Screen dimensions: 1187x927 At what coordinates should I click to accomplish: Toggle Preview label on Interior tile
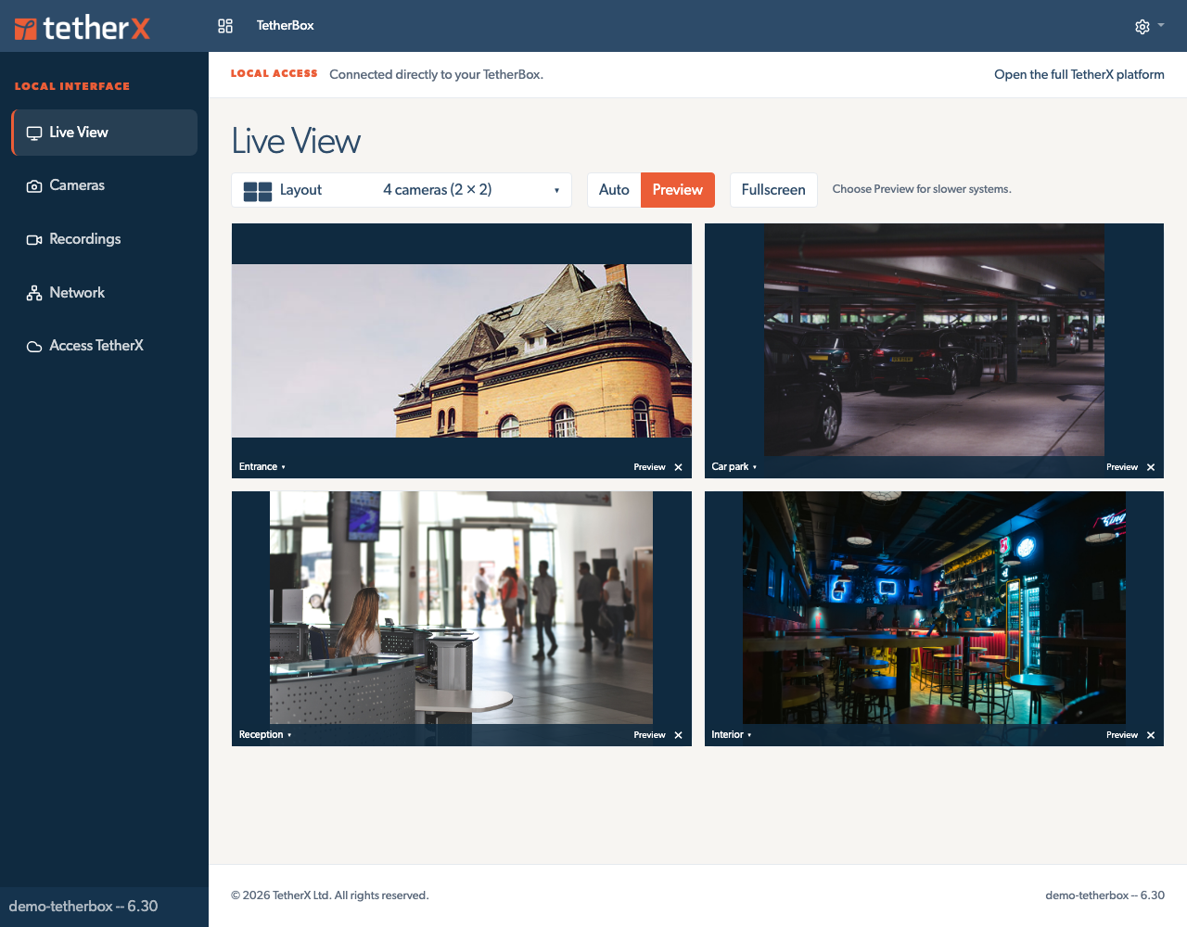1122,735
